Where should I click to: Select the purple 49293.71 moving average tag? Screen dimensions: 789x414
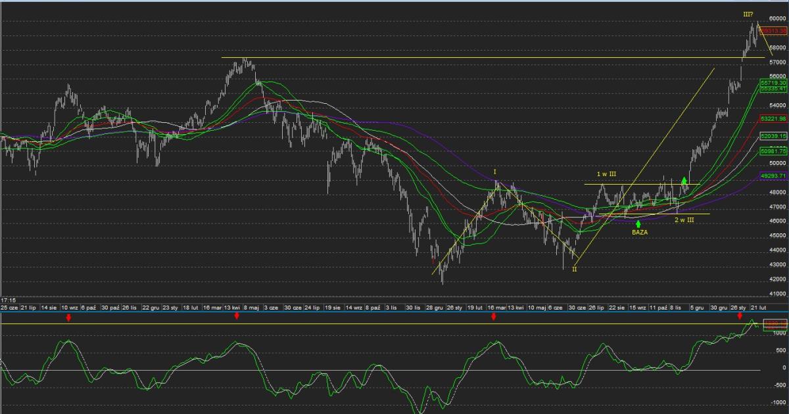(773, 176)
